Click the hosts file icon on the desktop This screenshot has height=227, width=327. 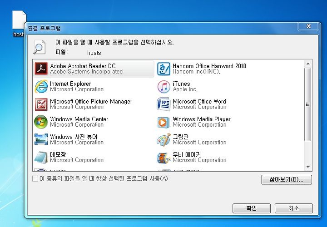coord(19,20)
